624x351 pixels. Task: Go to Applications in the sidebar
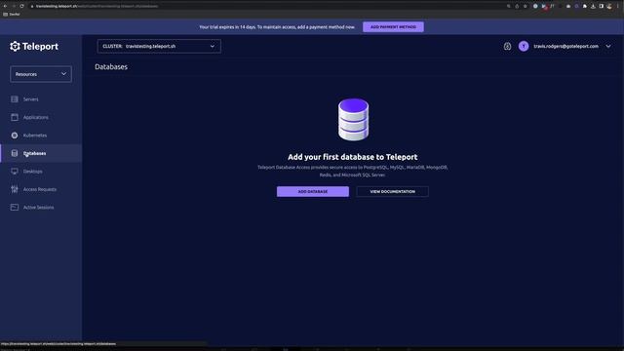[x=41, y=117]
